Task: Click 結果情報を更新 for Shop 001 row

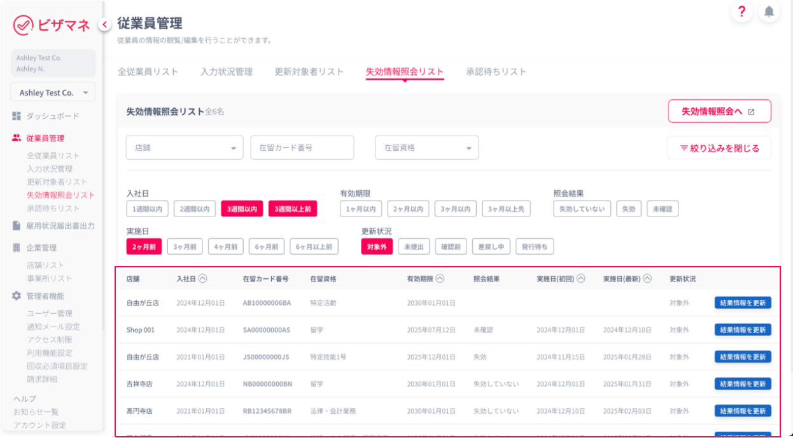Action: pos(743,330)
